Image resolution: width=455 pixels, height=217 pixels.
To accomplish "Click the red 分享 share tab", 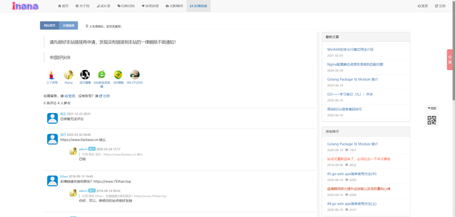I will click(450, 60).
